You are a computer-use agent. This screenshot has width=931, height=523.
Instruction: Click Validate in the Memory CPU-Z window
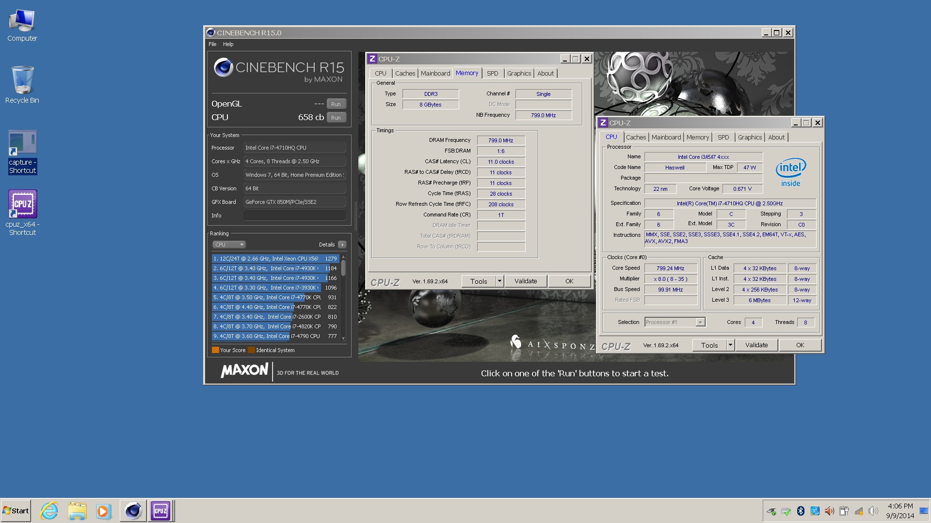point(526,281)
